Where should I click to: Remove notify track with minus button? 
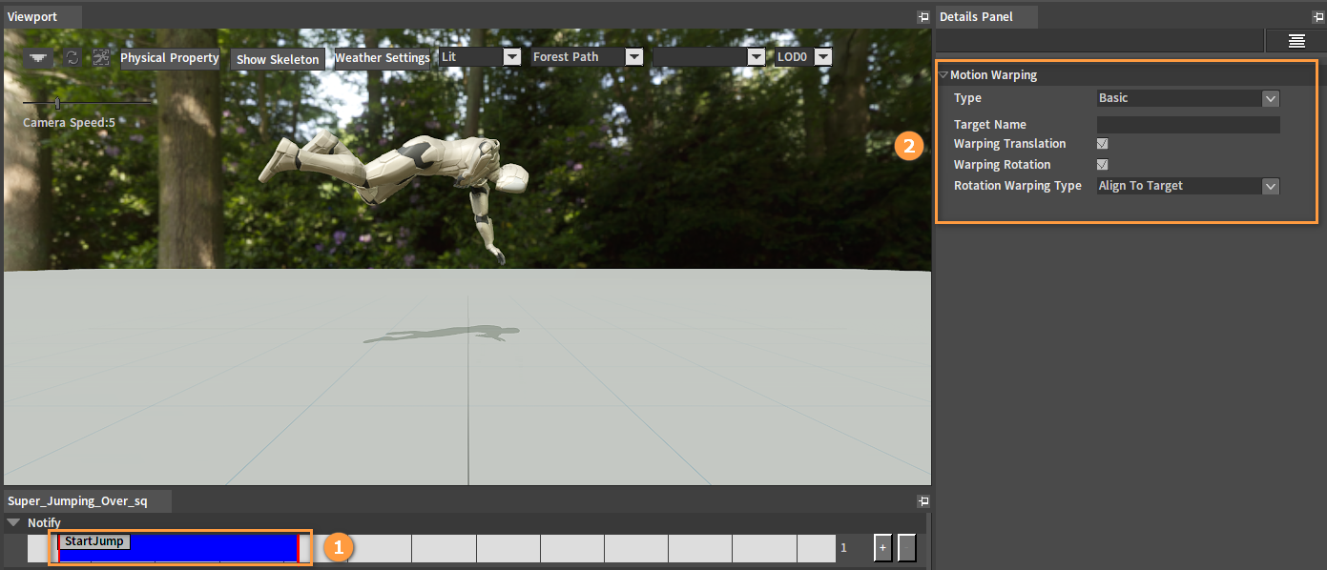click(907, 548)
